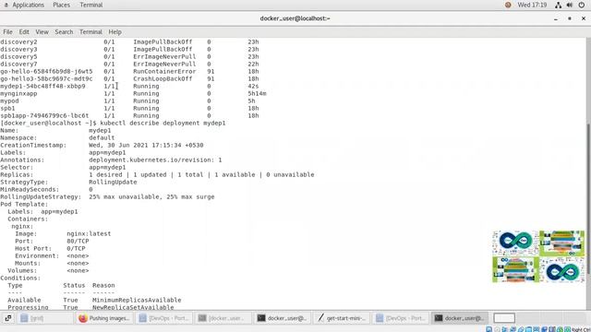This screenshot has height=332, width=591.
Task: Click the orange notification icon in top panel
Action: pos(508,5)
